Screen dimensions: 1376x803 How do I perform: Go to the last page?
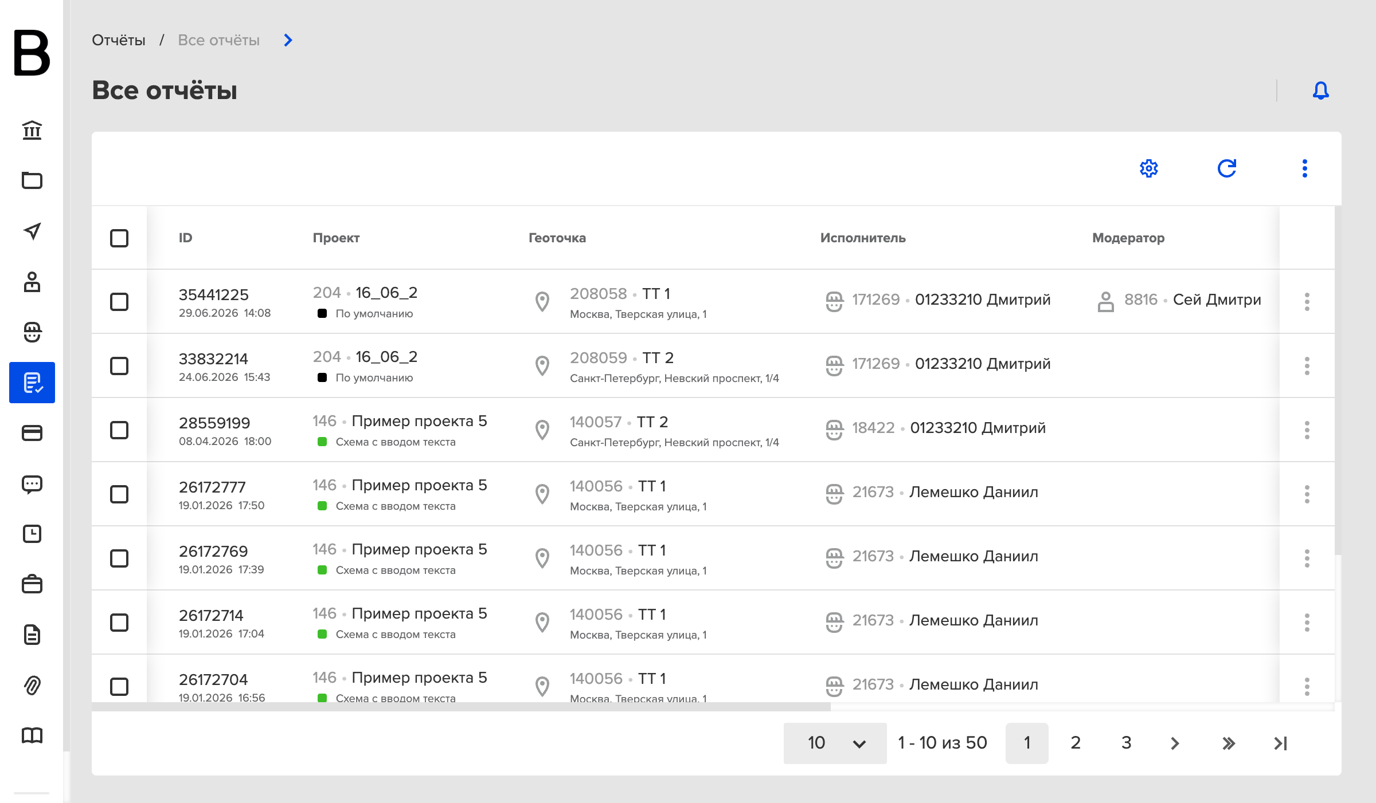pos(1281,743)
